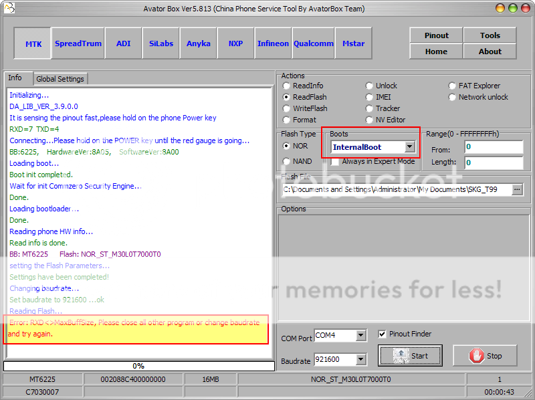Switch to the SpreadTrum platform tab

click(x=78, y=43)
